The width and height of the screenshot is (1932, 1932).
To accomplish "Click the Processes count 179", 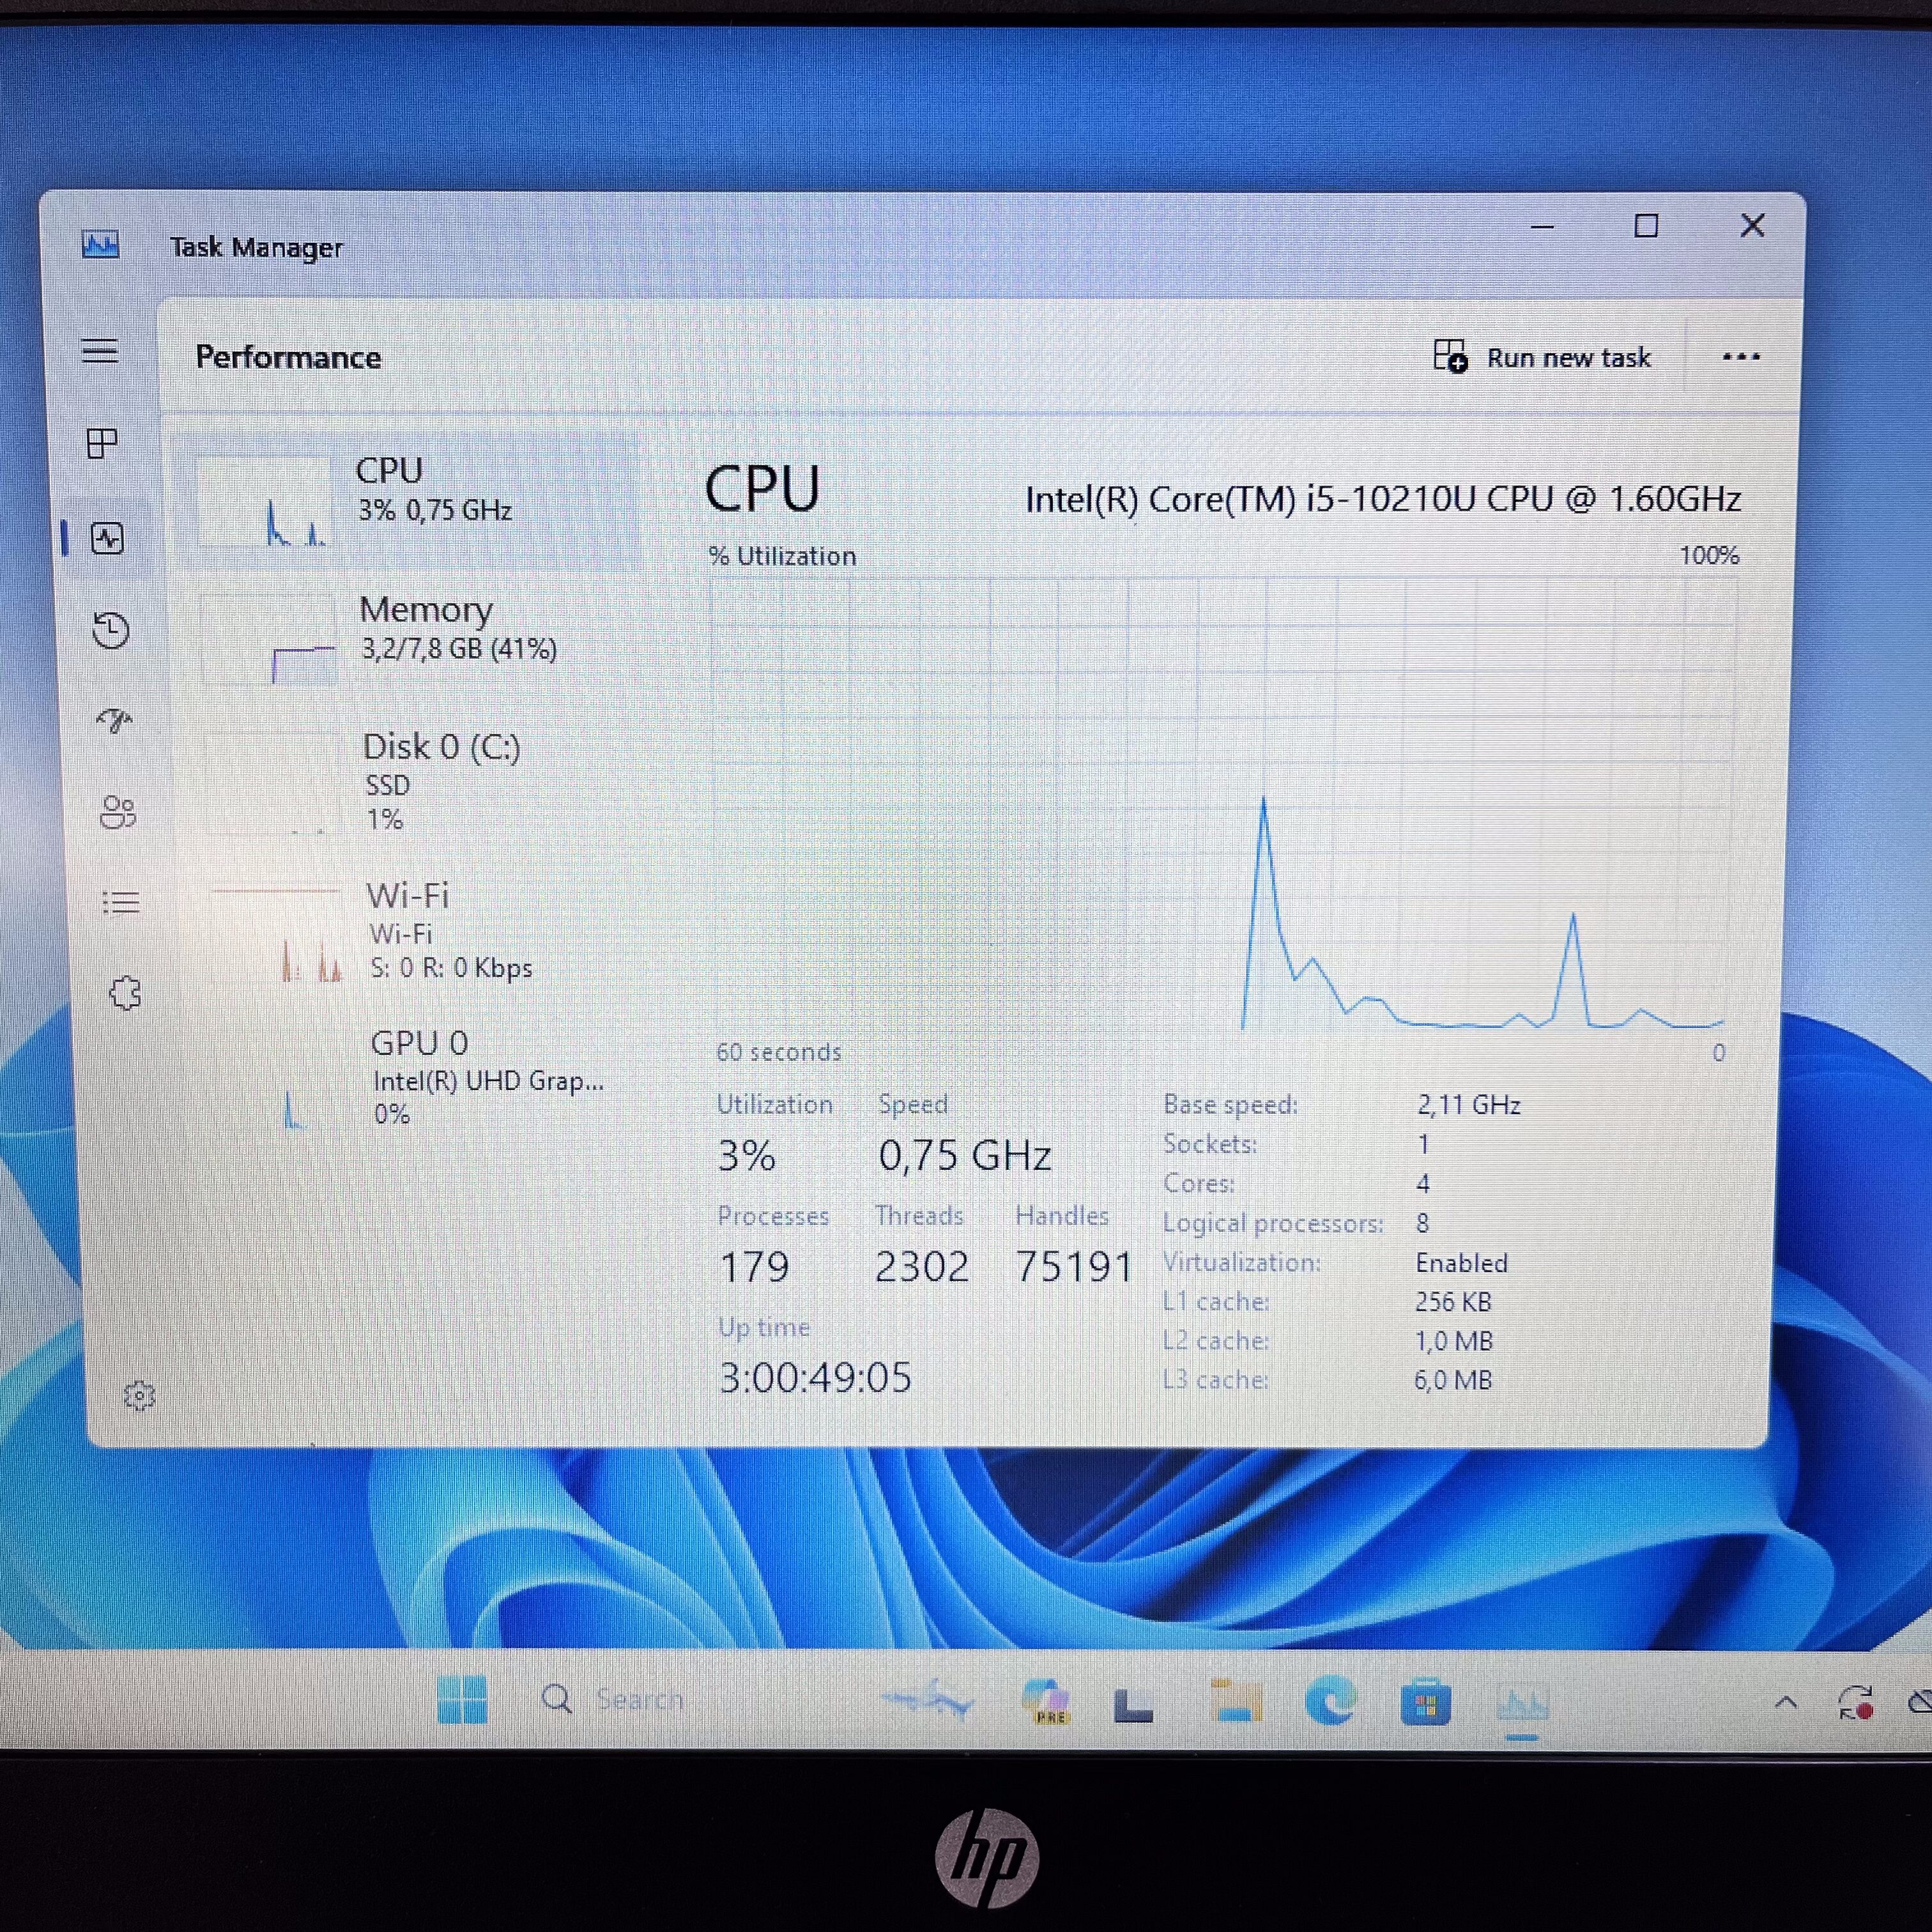I will pos(755,1267).
